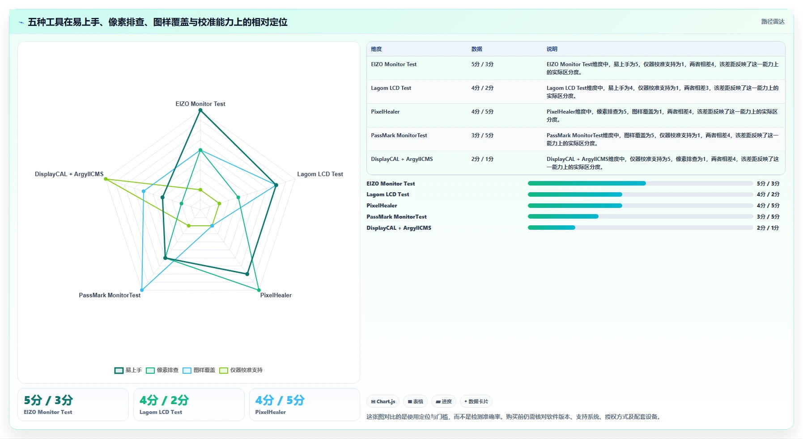Screen dimensions: 803x439
Task: Click the yellow-green radar point at DisplayCAL vertex
Action: (x=106, y=179)
